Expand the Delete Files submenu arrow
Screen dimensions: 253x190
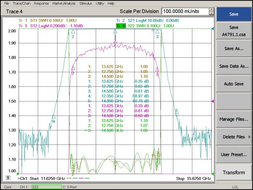point(249,137)
